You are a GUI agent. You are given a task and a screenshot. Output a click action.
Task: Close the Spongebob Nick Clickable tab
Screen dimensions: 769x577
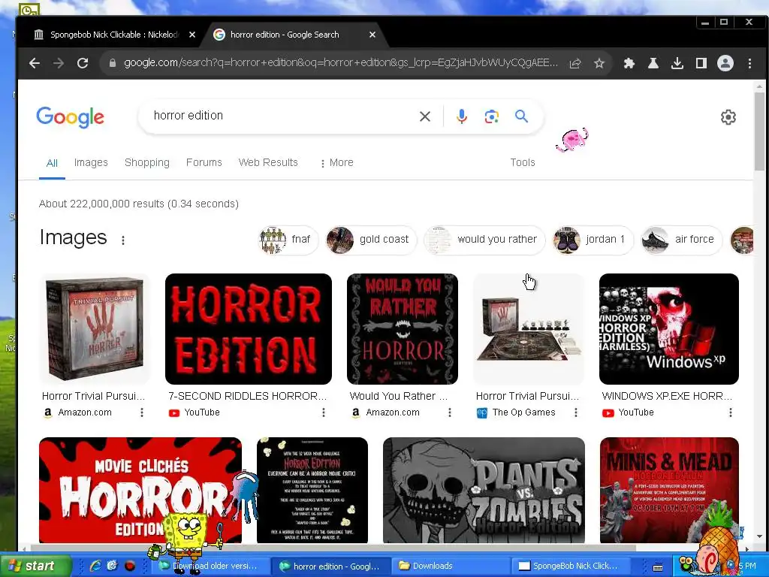[192, 35]
